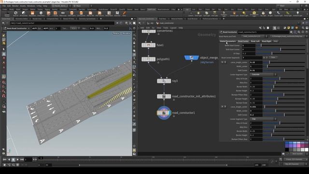
Task: Switch to the Road Right tab
Action: (x=267, y=41)
